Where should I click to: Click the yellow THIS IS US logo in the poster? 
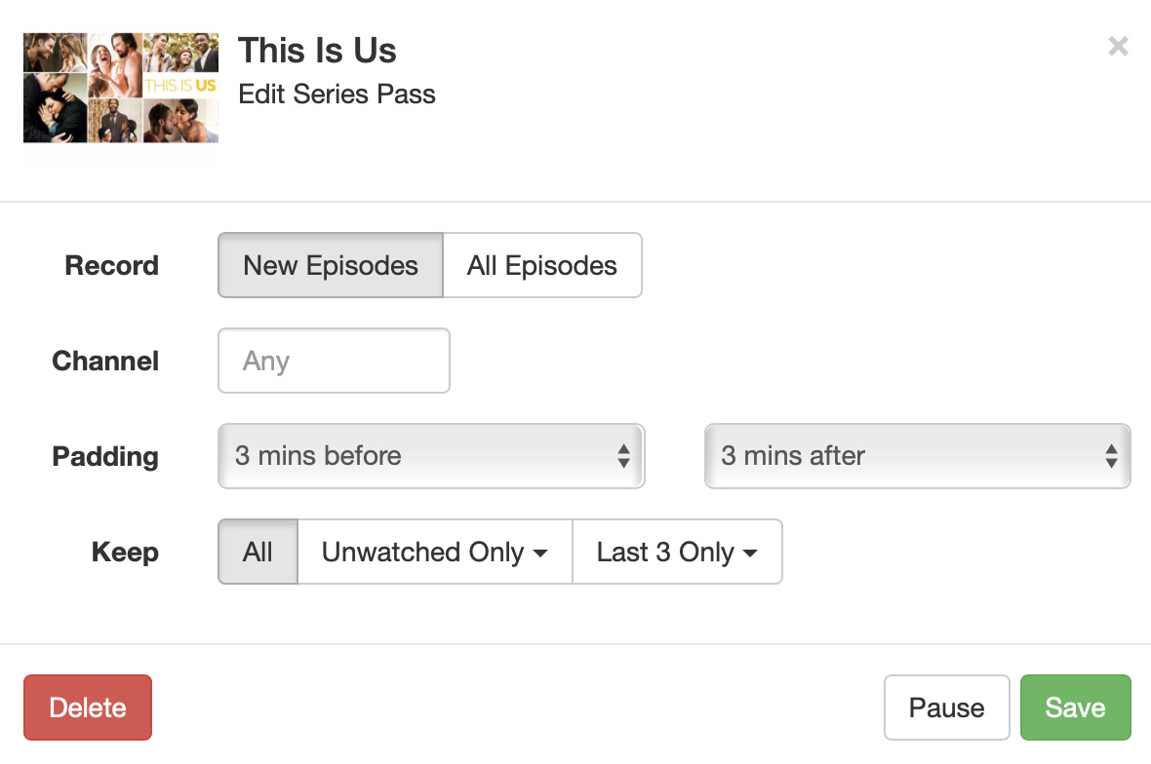[180, 86]
